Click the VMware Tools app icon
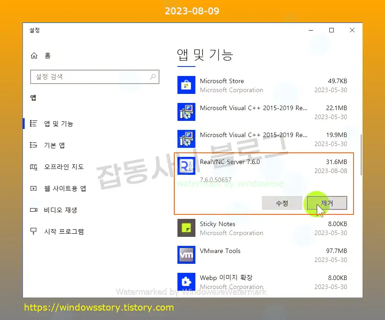 pyautogui.click(x=186, y=255)
